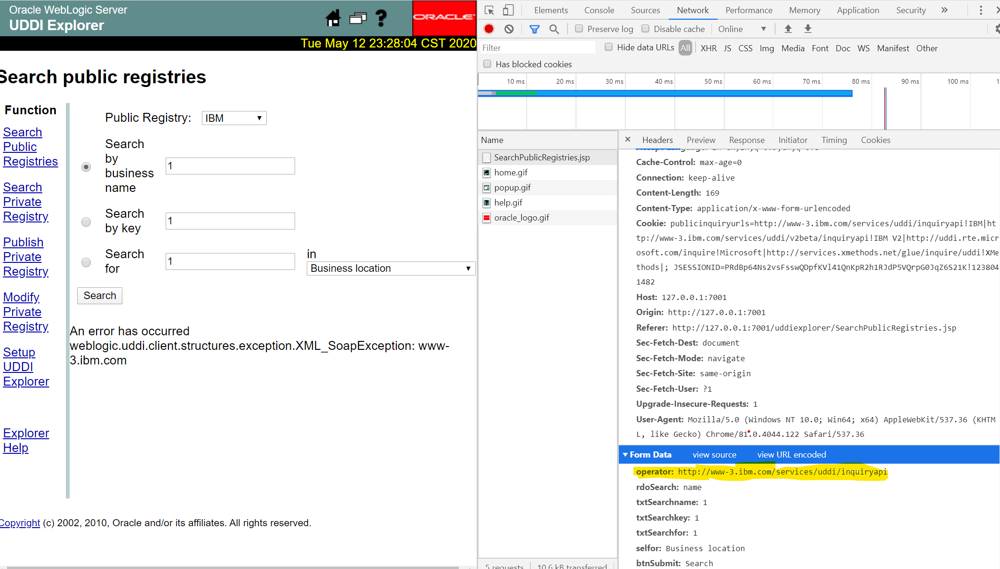Filter requests by JS type
The width and height of the screenshot is (1000, 569).
coord(728,48)
